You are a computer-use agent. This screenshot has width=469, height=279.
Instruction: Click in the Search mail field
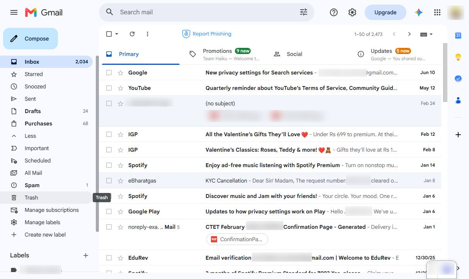click(x=207, y=12)
